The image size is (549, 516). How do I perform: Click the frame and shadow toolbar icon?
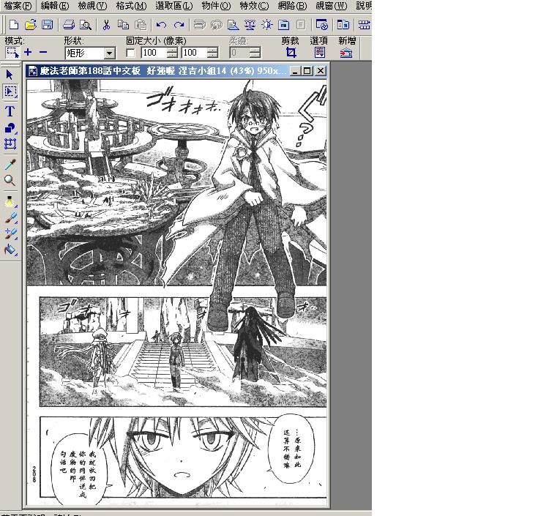[x=283, y=25]
